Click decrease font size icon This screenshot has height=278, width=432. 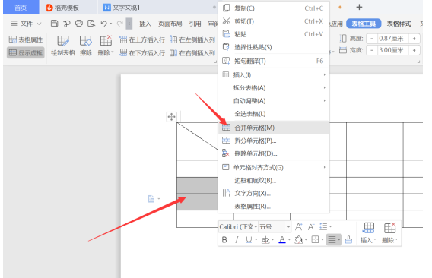[x=311, y=227]
